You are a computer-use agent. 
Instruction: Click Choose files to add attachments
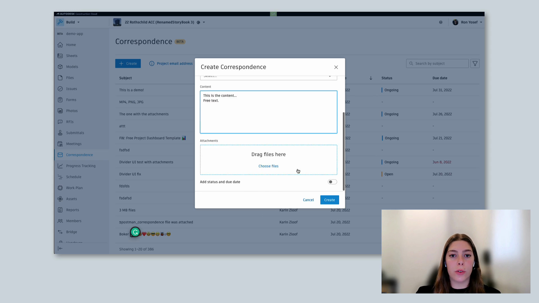tap(268, 166)
